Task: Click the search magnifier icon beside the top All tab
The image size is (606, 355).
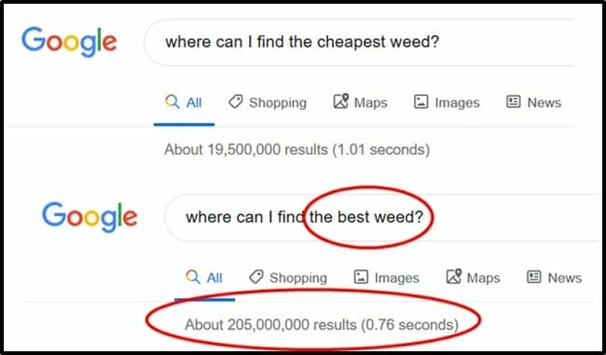Action: coord(172,102)
